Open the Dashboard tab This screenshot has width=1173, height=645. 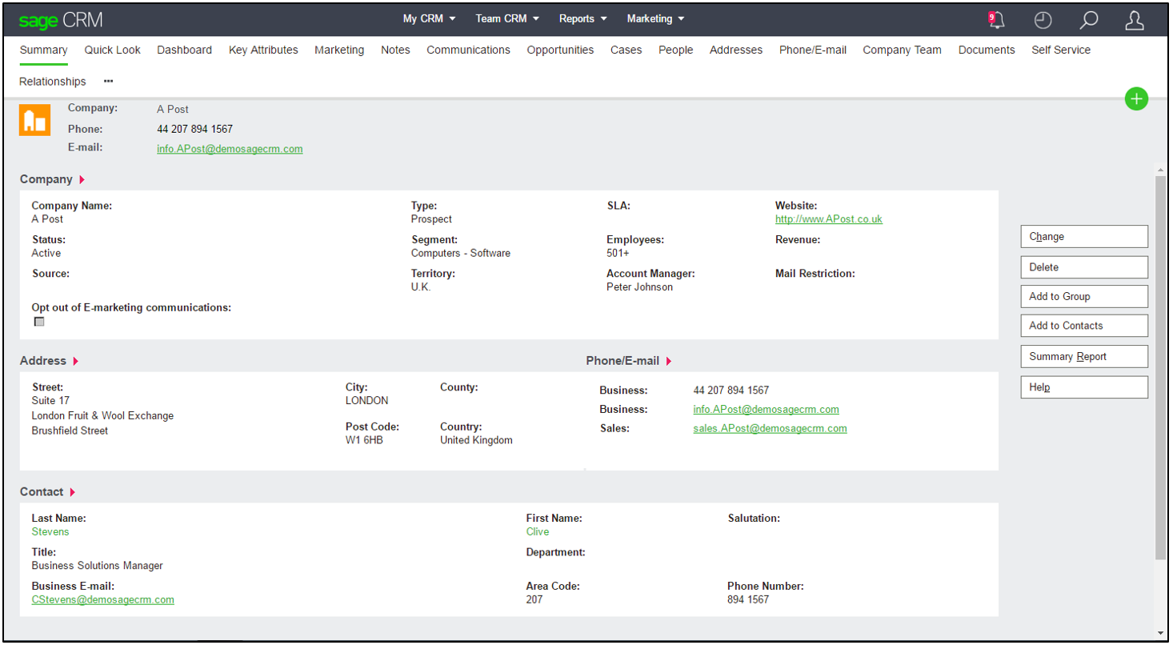coord(184,50)
